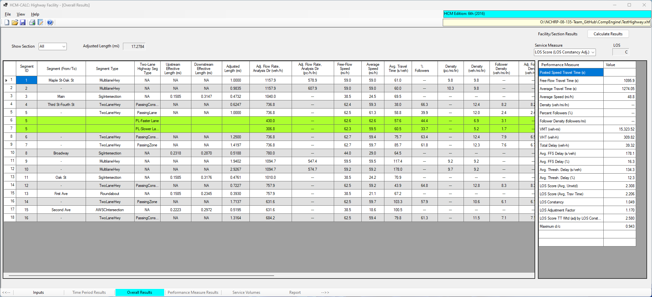Switch to the Time Period Results tab
The height and width of the screenshot is (297, 652).
(x=89, y=292)
